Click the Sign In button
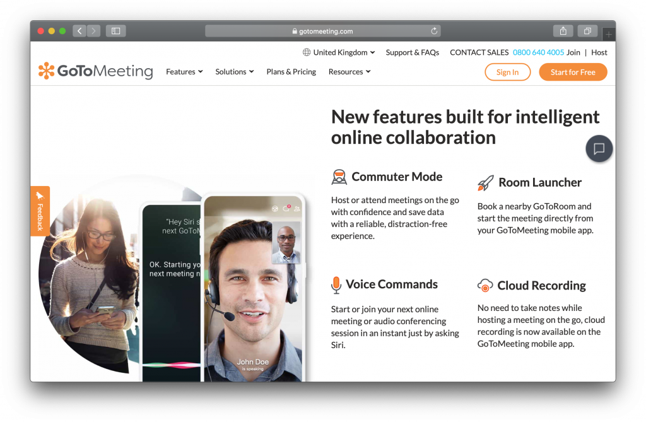646x422 pixels. [508, 72]
